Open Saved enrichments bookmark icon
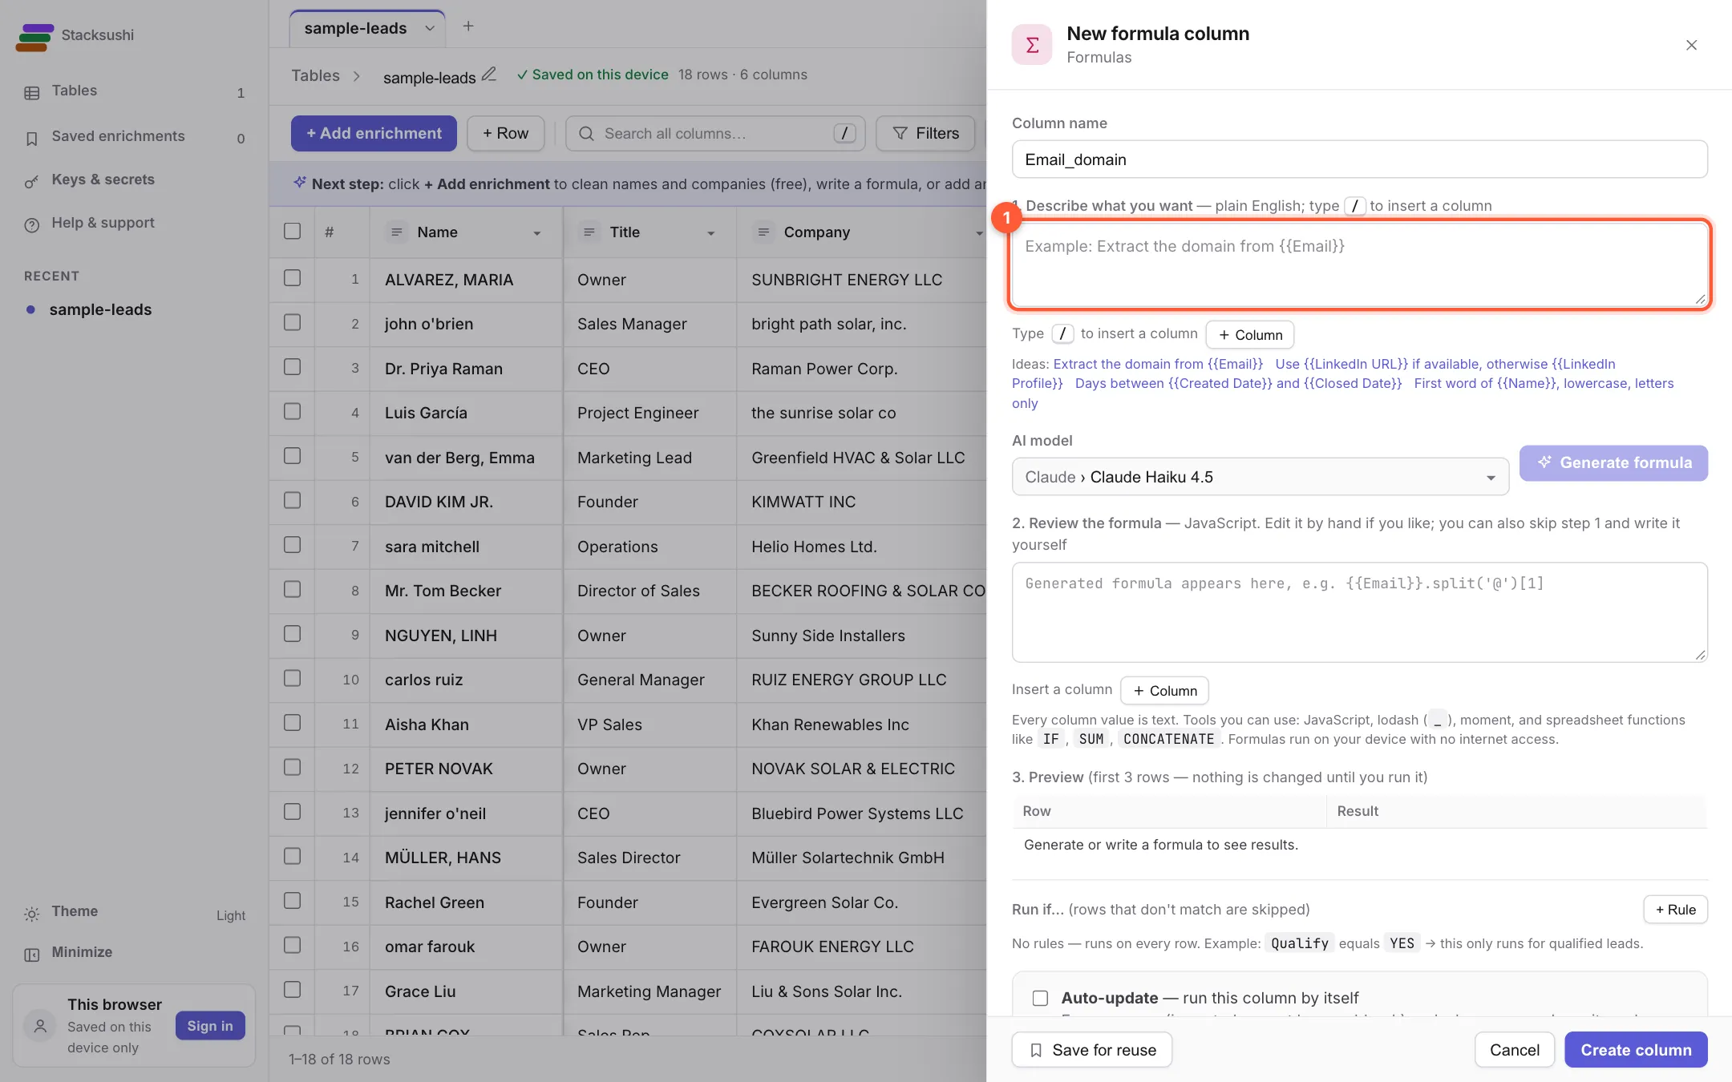This screenshot has width=1732, height=1082. coord(32,139)
